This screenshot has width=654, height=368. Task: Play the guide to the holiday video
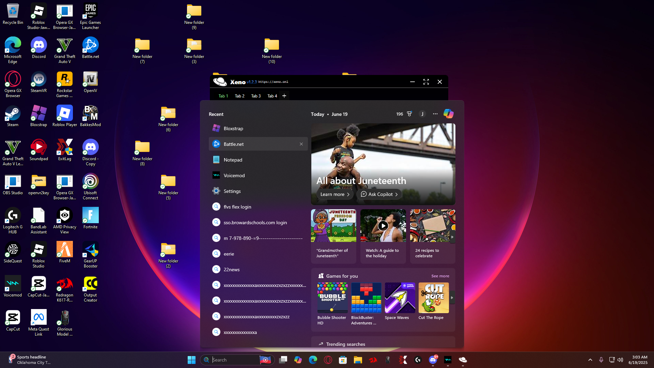(x=383, y=226)
